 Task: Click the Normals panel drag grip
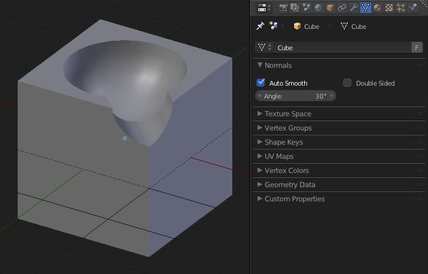(419, 66)
